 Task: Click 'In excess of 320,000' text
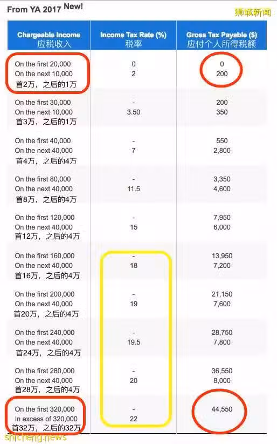(x=46, y=419)
